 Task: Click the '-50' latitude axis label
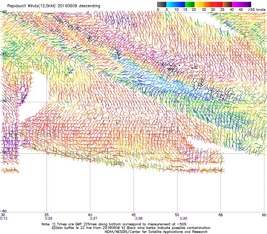click(4, 101)
